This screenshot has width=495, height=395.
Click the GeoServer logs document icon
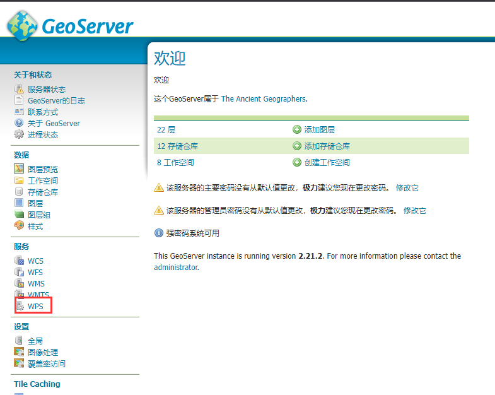(19, 101)
